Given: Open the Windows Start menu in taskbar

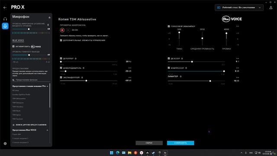Looking at the screenshot, I should tap(112, 153).
